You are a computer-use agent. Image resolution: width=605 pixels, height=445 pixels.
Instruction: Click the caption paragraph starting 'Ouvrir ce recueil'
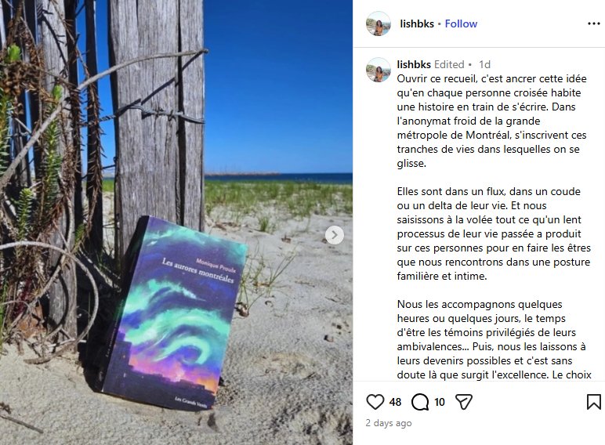[492, 121]
